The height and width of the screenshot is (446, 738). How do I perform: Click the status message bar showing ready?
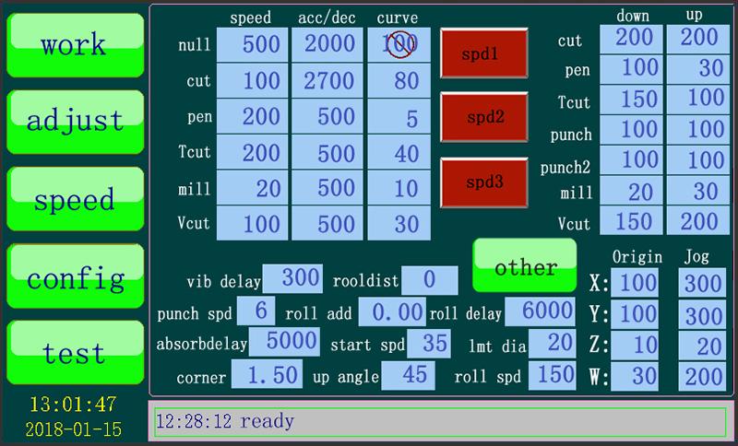438,421
